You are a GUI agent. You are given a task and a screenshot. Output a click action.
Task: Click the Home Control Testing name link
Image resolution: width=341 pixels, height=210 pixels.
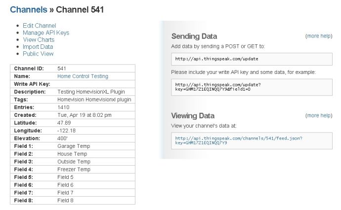[x=83, y=76]
